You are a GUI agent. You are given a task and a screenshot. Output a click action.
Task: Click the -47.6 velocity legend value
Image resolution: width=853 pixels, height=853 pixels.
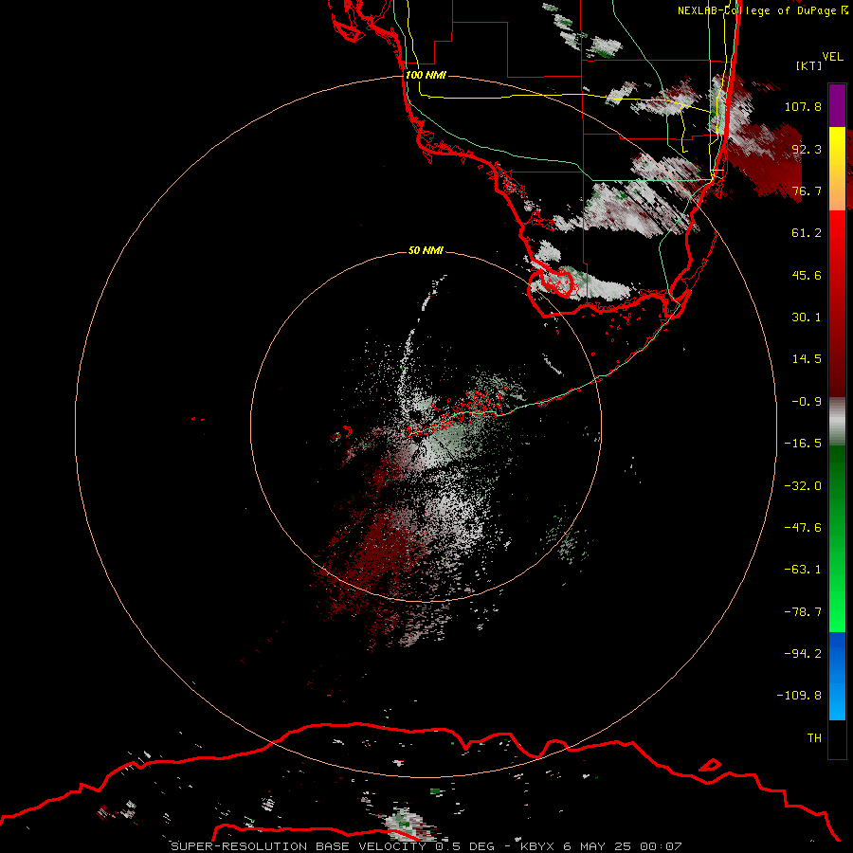click(803, 528)
